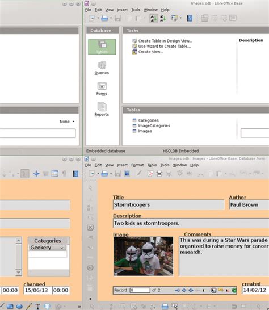
Task: Select the Reports section in Database pane
Action: 102,110
